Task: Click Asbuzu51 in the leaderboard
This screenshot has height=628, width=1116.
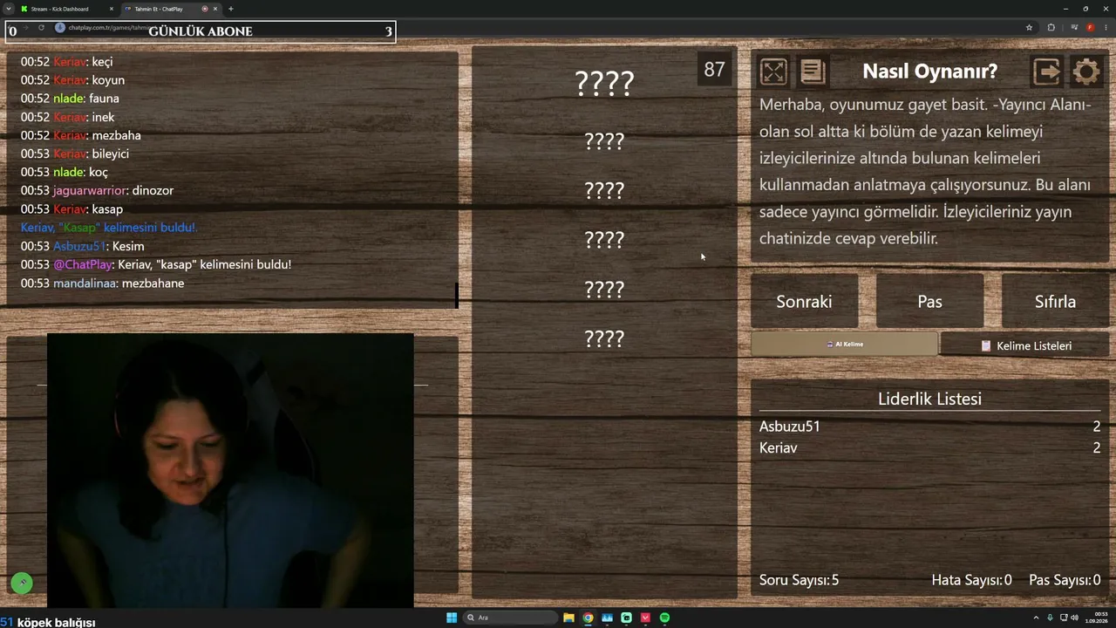Action: 790,427
